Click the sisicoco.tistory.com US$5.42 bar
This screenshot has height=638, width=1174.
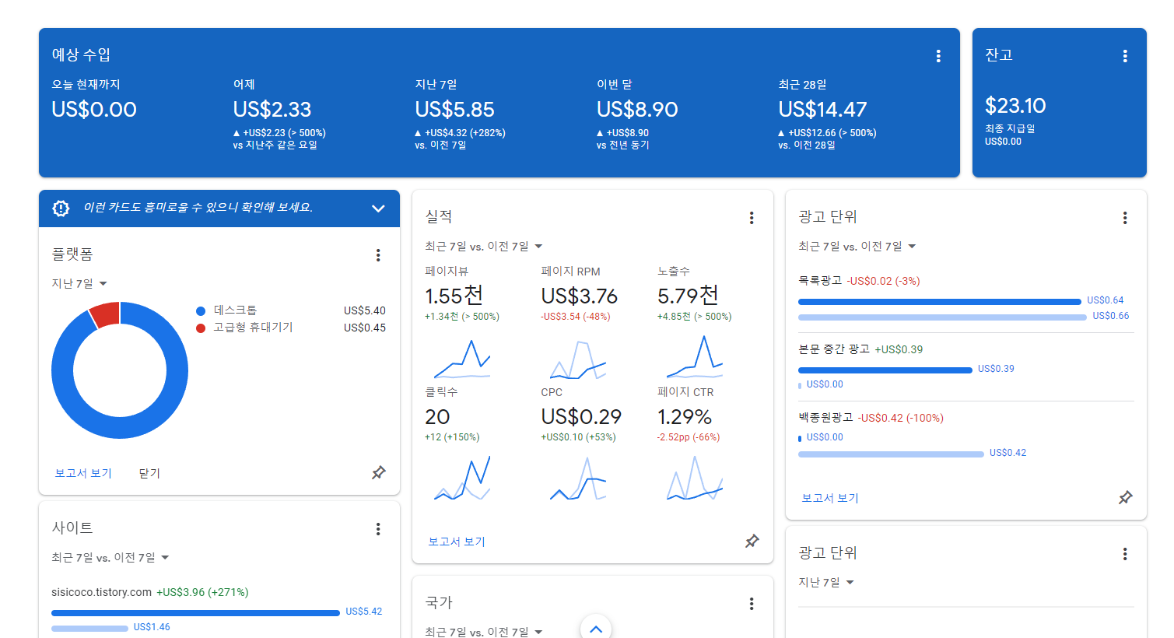(x=195, y=612)
